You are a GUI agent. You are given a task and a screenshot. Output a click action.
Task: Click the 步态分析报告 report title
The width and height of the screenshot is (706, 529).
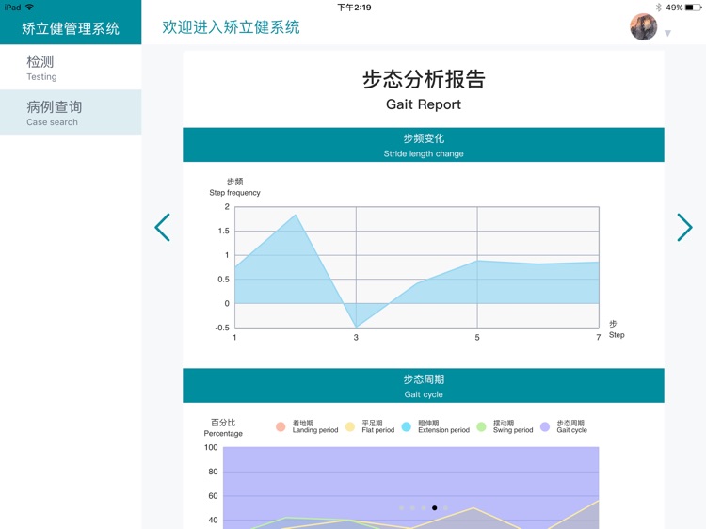[x=424, y=79]
